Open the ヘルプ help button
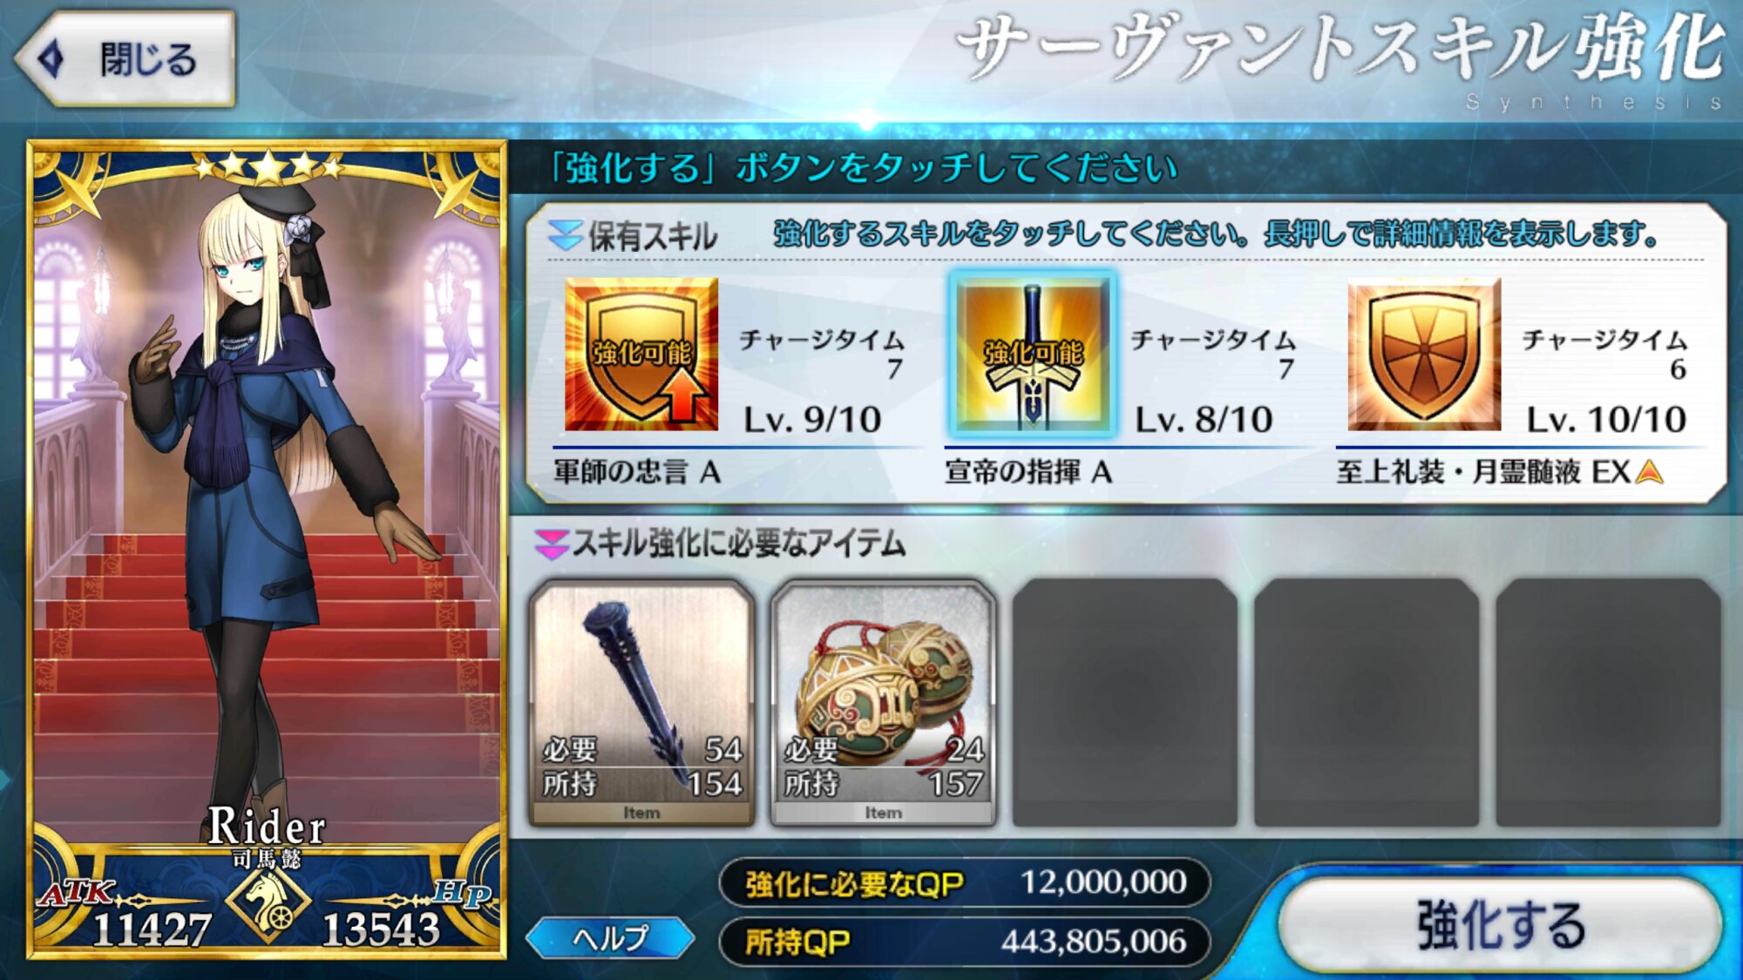Screen dimensions: 1743x980 [610, 938]
